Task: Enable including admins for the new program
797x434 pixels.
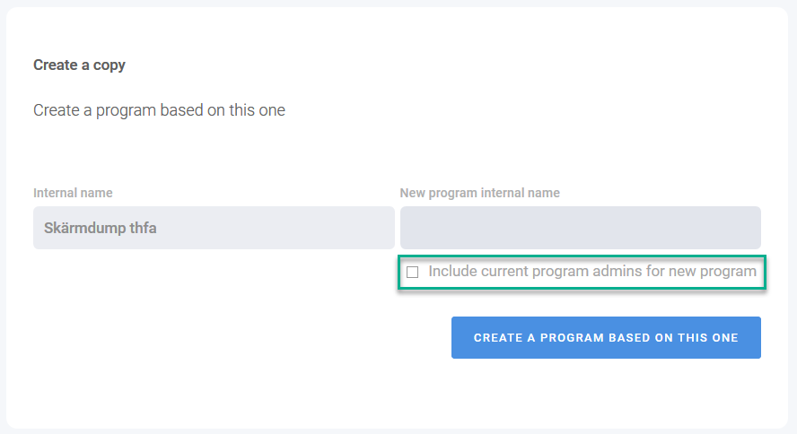Action: 413,272
